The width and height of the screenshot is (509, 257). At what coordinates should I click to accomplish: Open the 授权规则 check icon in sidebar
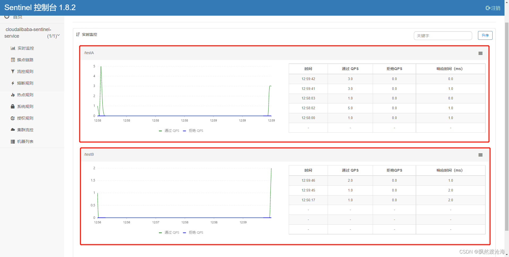click(x=13, y=118)
